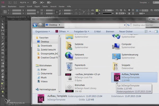Screen dimensions: 159x106
Task: Click the Brennen button
Action: click(110, 32)
